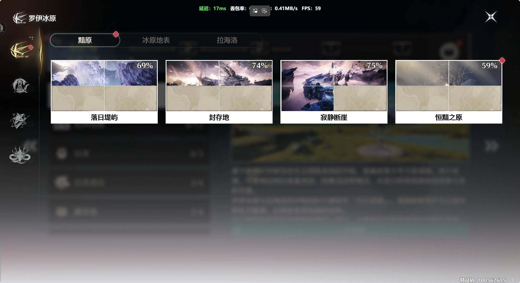Choose the dragon-head sidebar region emblem
Screen dimensions: 520x283
pos(20,155)
